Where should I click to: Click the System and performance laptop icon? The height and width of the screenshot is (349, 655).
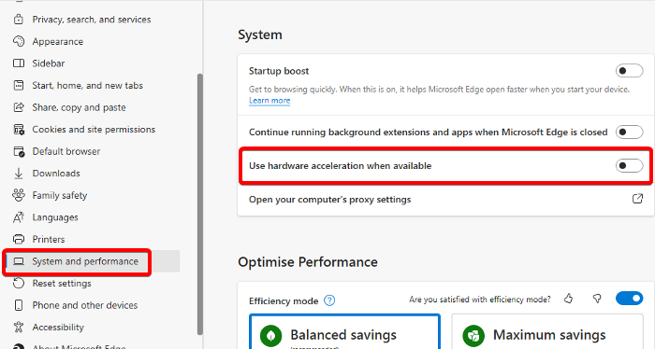(x=19, y=261)
